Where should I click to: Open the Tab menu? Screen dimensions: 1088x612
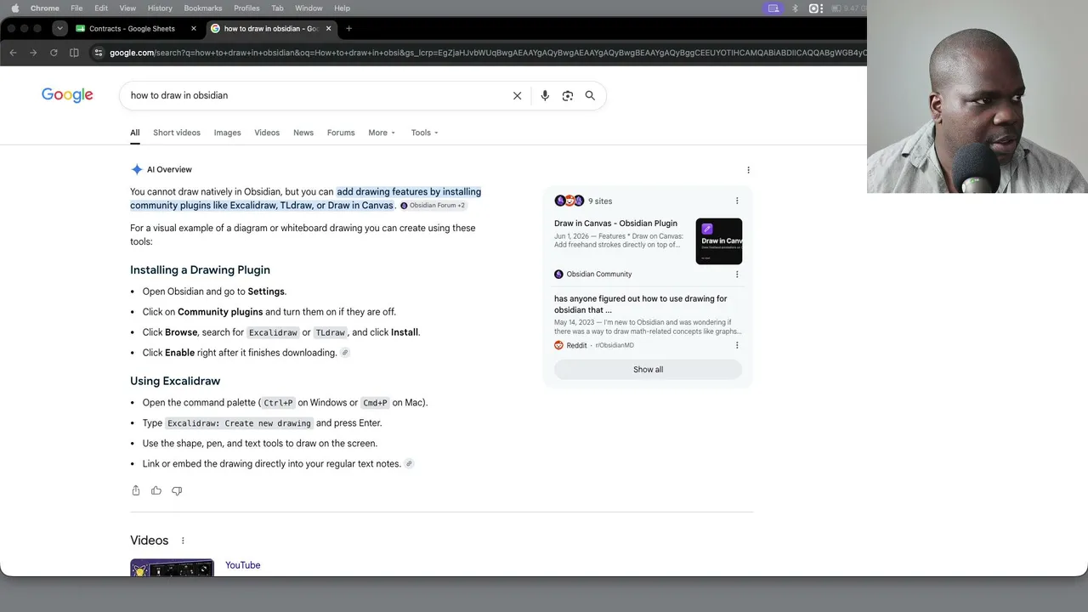point(277,8)
